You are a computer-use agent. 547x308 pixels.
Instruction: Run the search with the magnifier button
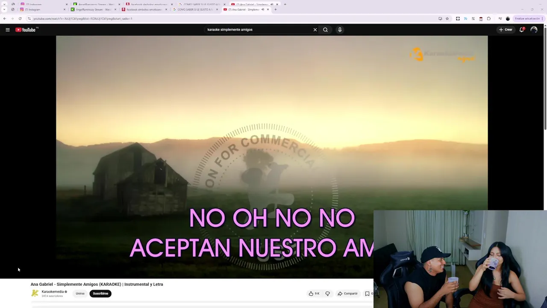[x=325, y=30]
